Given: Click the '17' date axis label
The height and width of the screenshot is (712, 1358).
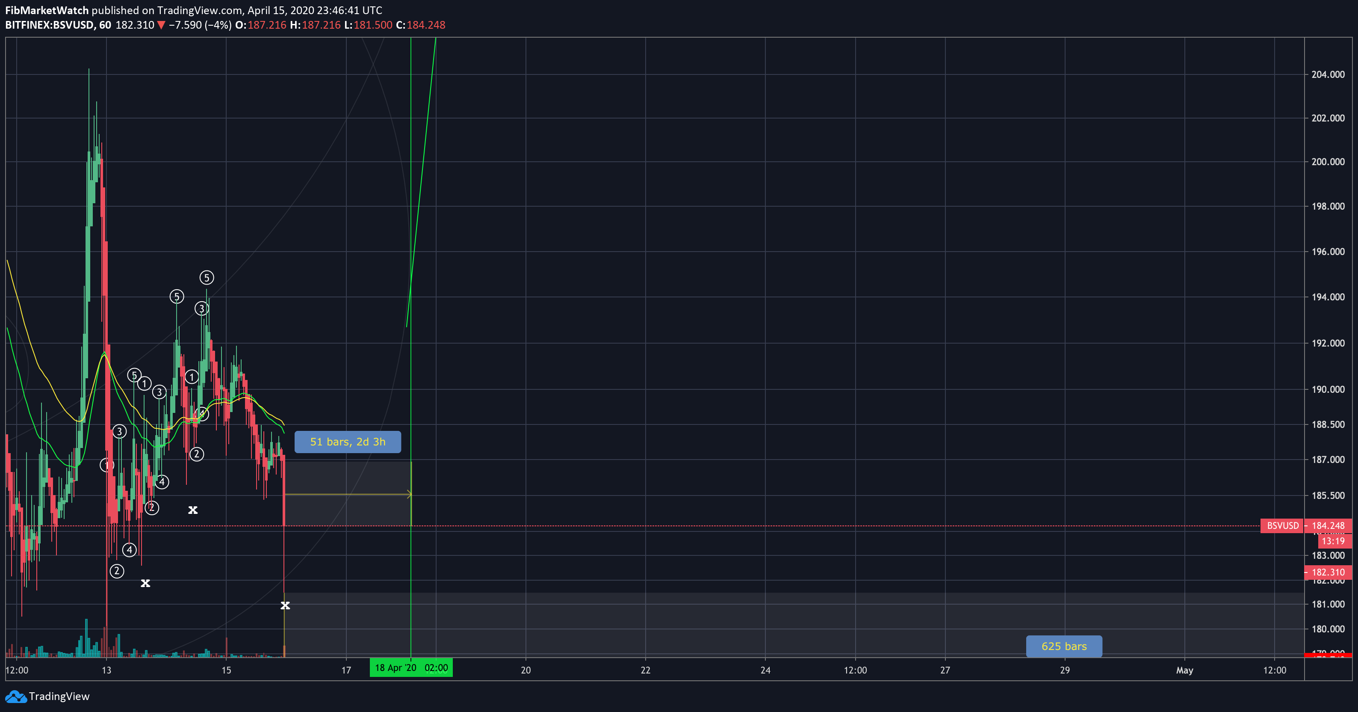Looking at the screenshot, I should 346,670.
